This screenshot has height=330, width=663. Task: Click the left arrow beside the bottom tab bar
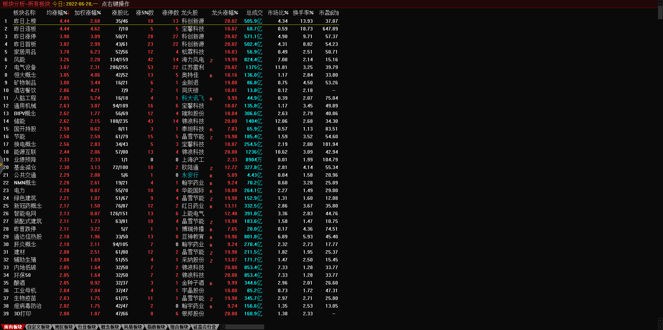pyautogui.click(x=223, y=327)
